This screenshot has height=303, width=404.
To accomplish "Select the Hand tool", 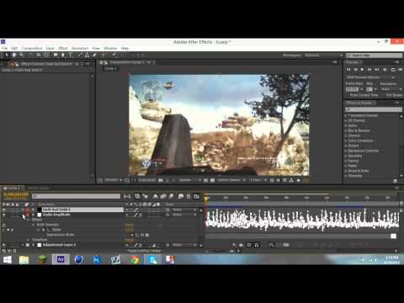I will (x=13, y=55).
